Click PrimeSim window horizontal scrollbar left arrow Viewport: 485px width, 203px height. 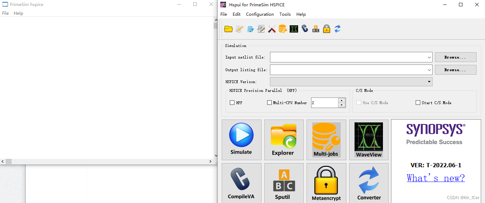pyautogui.click(x=3, y=162)
